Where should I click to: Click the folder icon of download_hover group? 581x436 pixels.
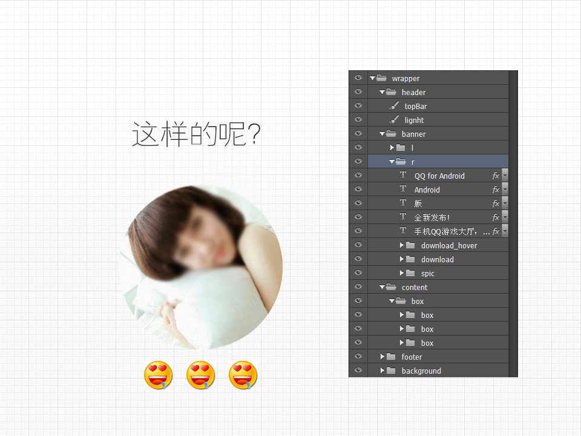coord(410,245)
